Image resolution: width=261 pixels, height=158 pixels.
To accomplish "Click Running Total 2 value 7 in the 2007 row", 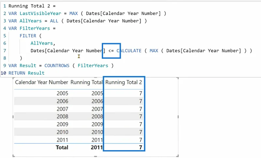I will 141,109.
